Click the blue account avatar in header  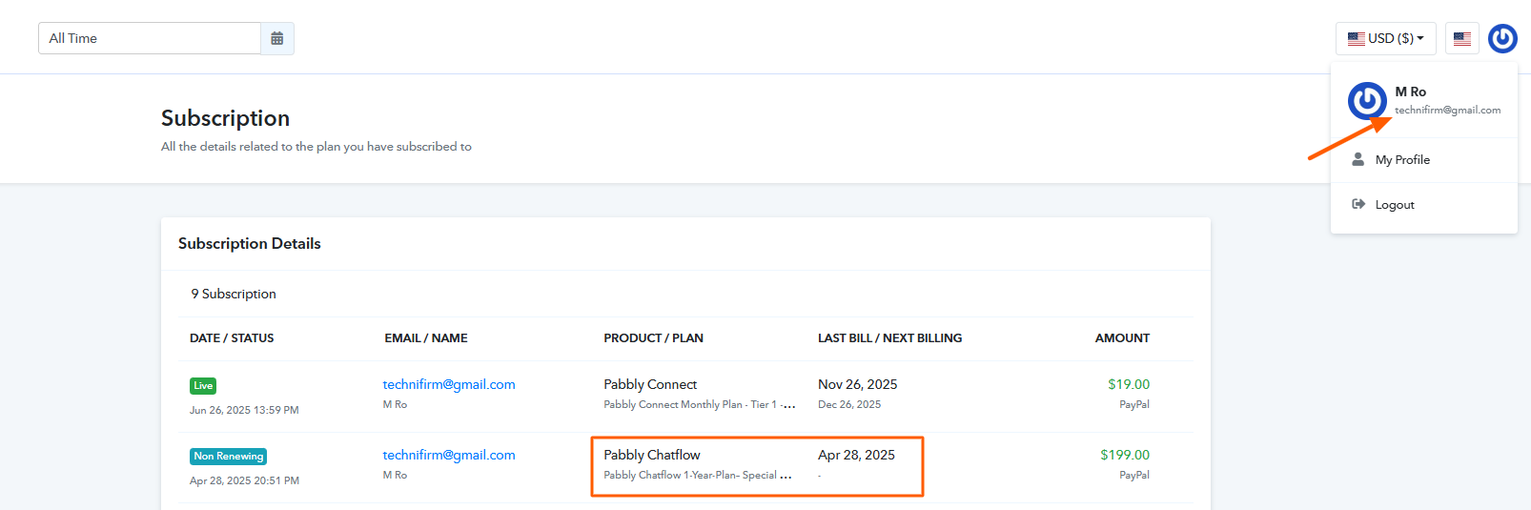[1502, 38]
